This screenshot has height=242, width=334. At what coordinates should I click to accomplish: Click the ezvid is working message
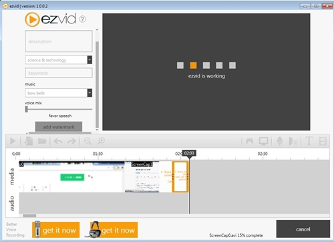tap(206, 76)
